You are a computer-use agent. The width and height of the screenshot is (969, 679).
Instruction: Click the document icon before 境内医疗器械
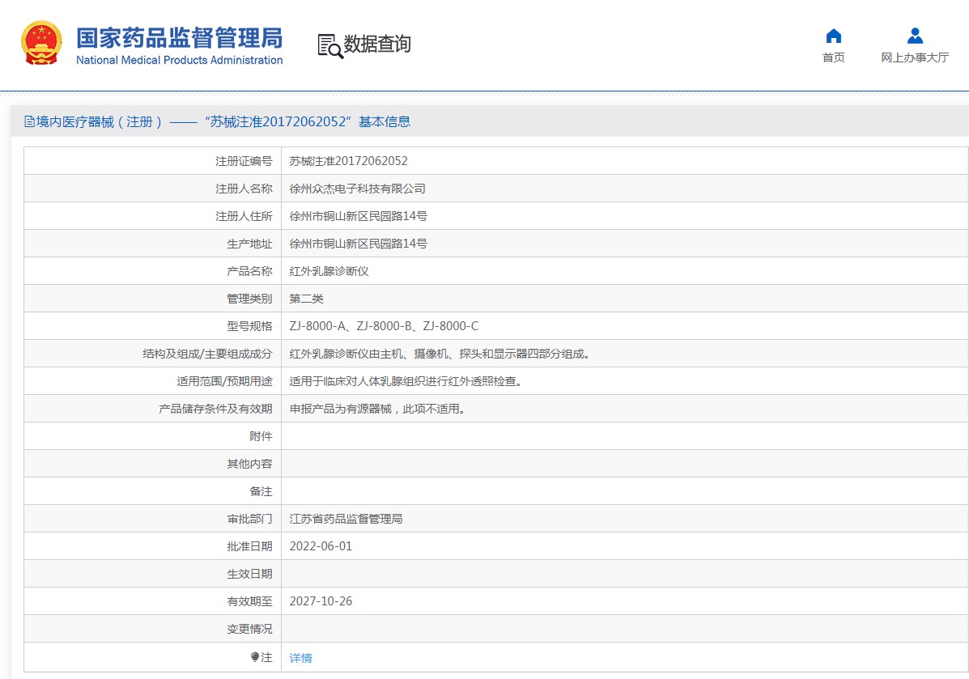pyautogui.click(x=30, y=122)
